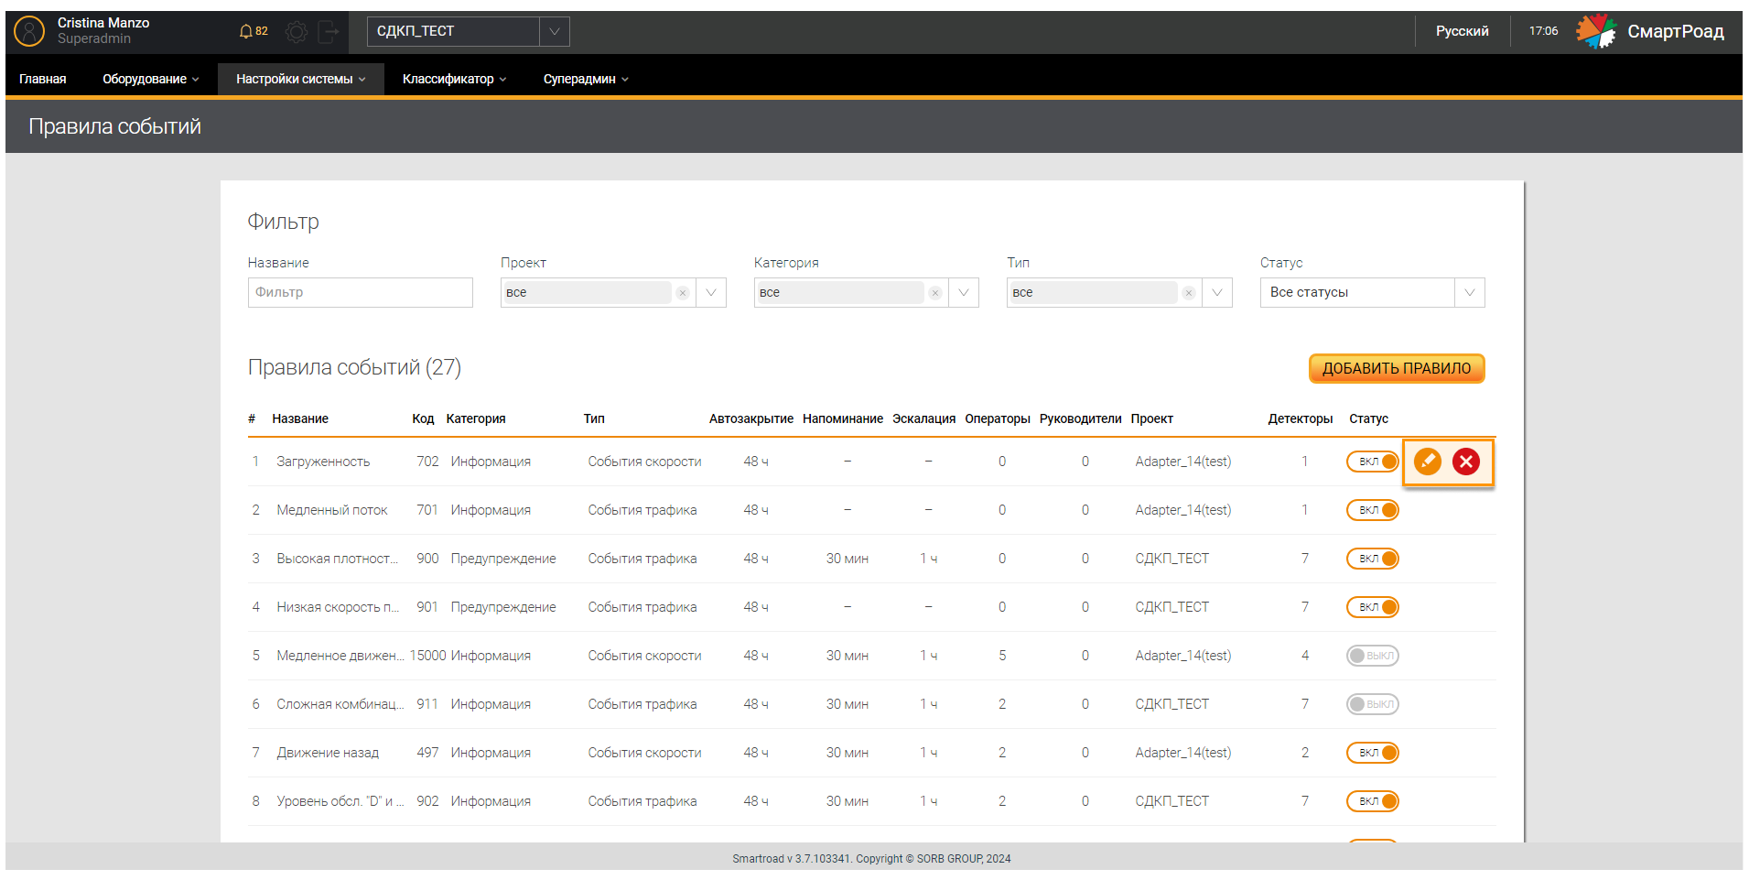Click the logout exit icon
This screenshot has width=1749, height=880.
click(329, 32)
